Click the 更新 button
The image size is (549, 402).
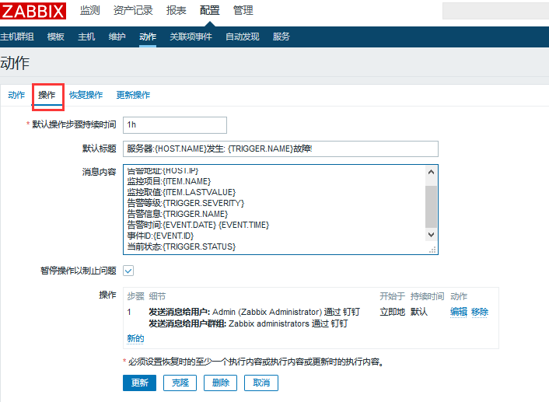tap(139, 383)
